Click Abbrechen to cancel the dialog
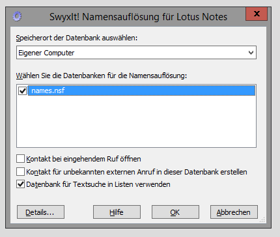280x237 pixels. [x=234, y=212]
